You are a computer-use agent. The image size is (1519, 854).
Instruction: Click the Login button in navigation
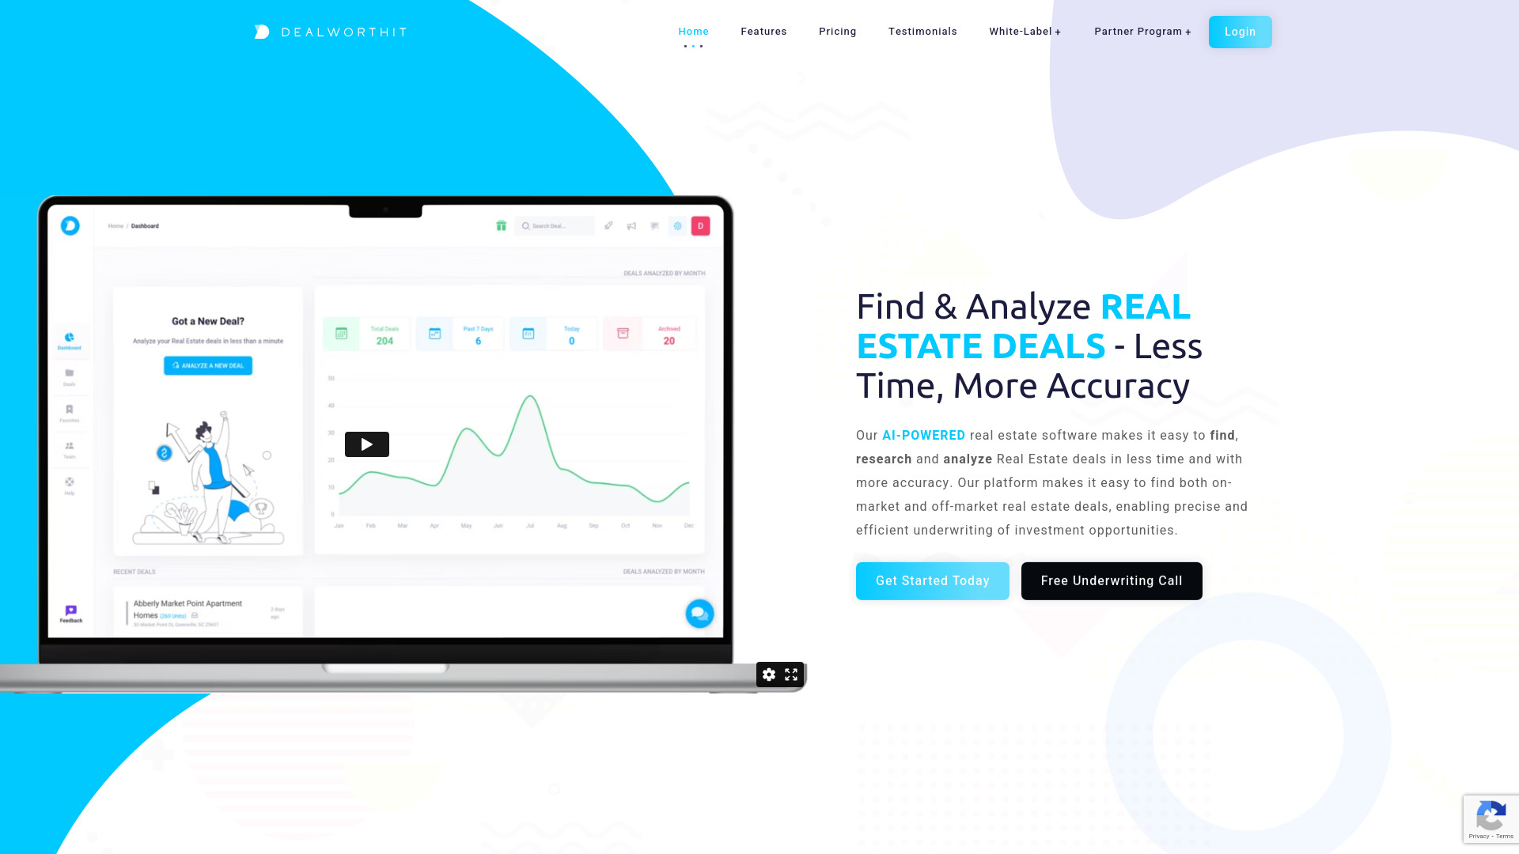pyautogui.click(x=1240, y=32)
